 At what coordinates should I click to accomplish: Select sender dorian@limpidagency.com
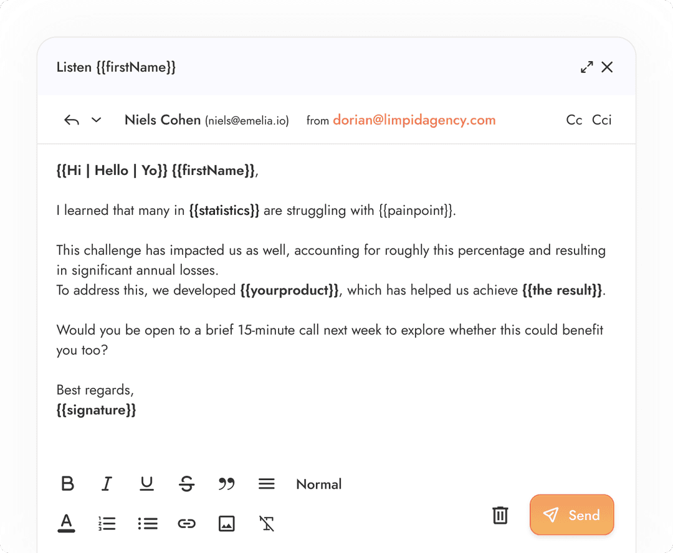[x=414, y=120]
